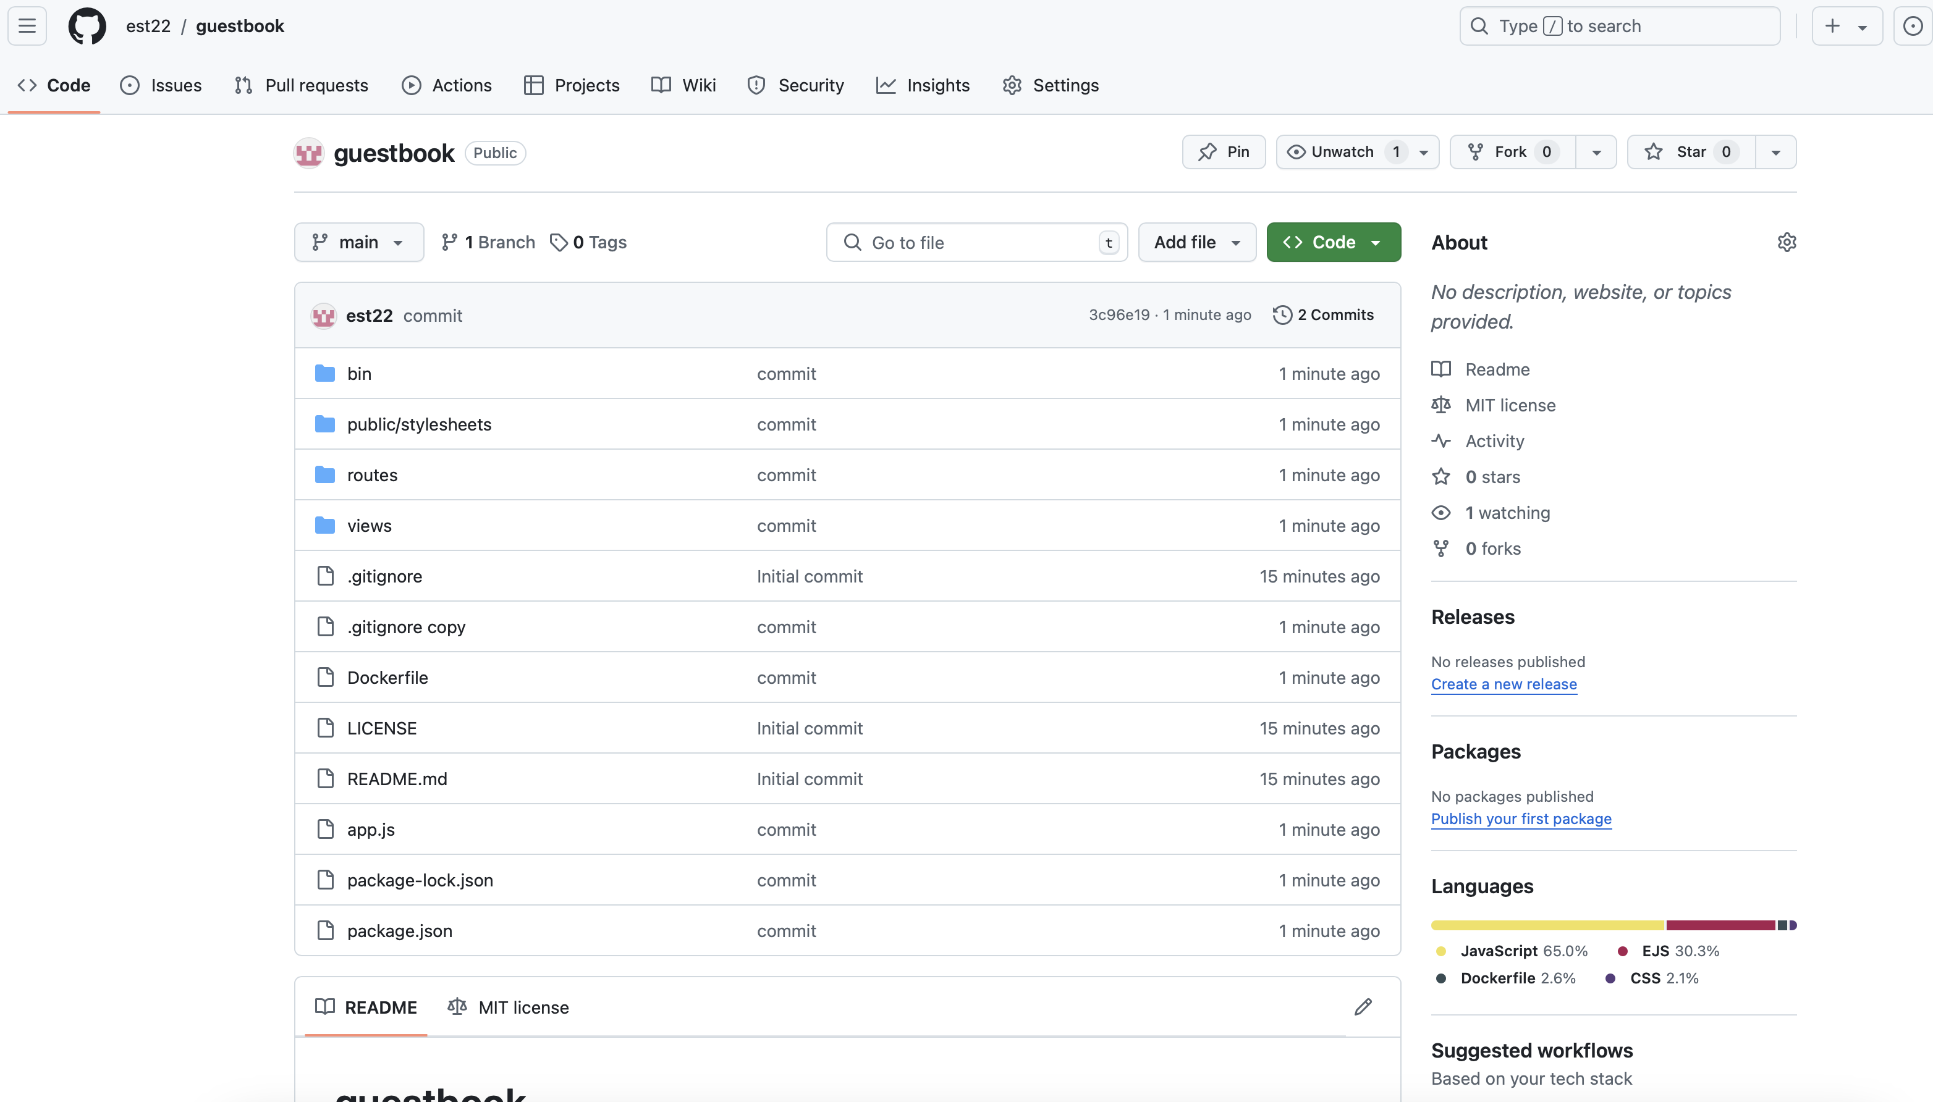
Task: Click the GitHub Octocat logo
Action: tap(87, 27)
